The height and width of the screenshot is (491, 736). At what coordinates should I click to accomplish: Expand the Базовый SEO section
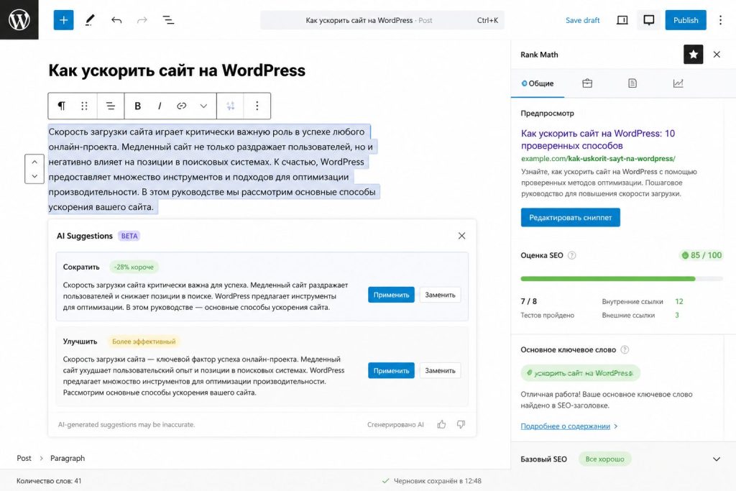coord(622,459)
